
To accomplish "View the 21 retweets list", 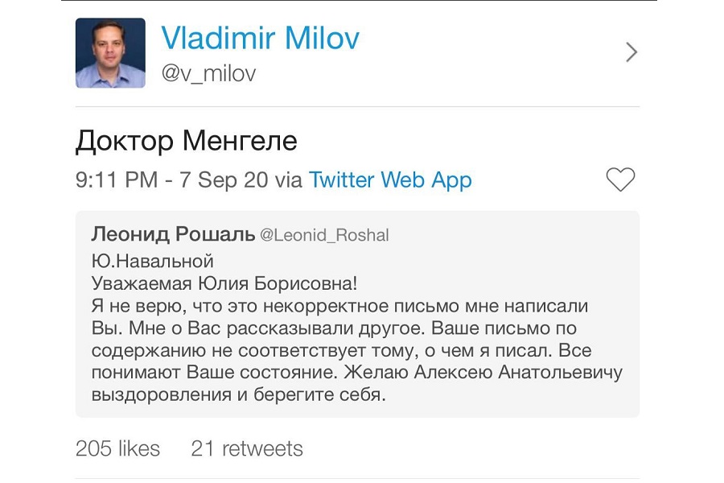I will (x=247, y=448).
